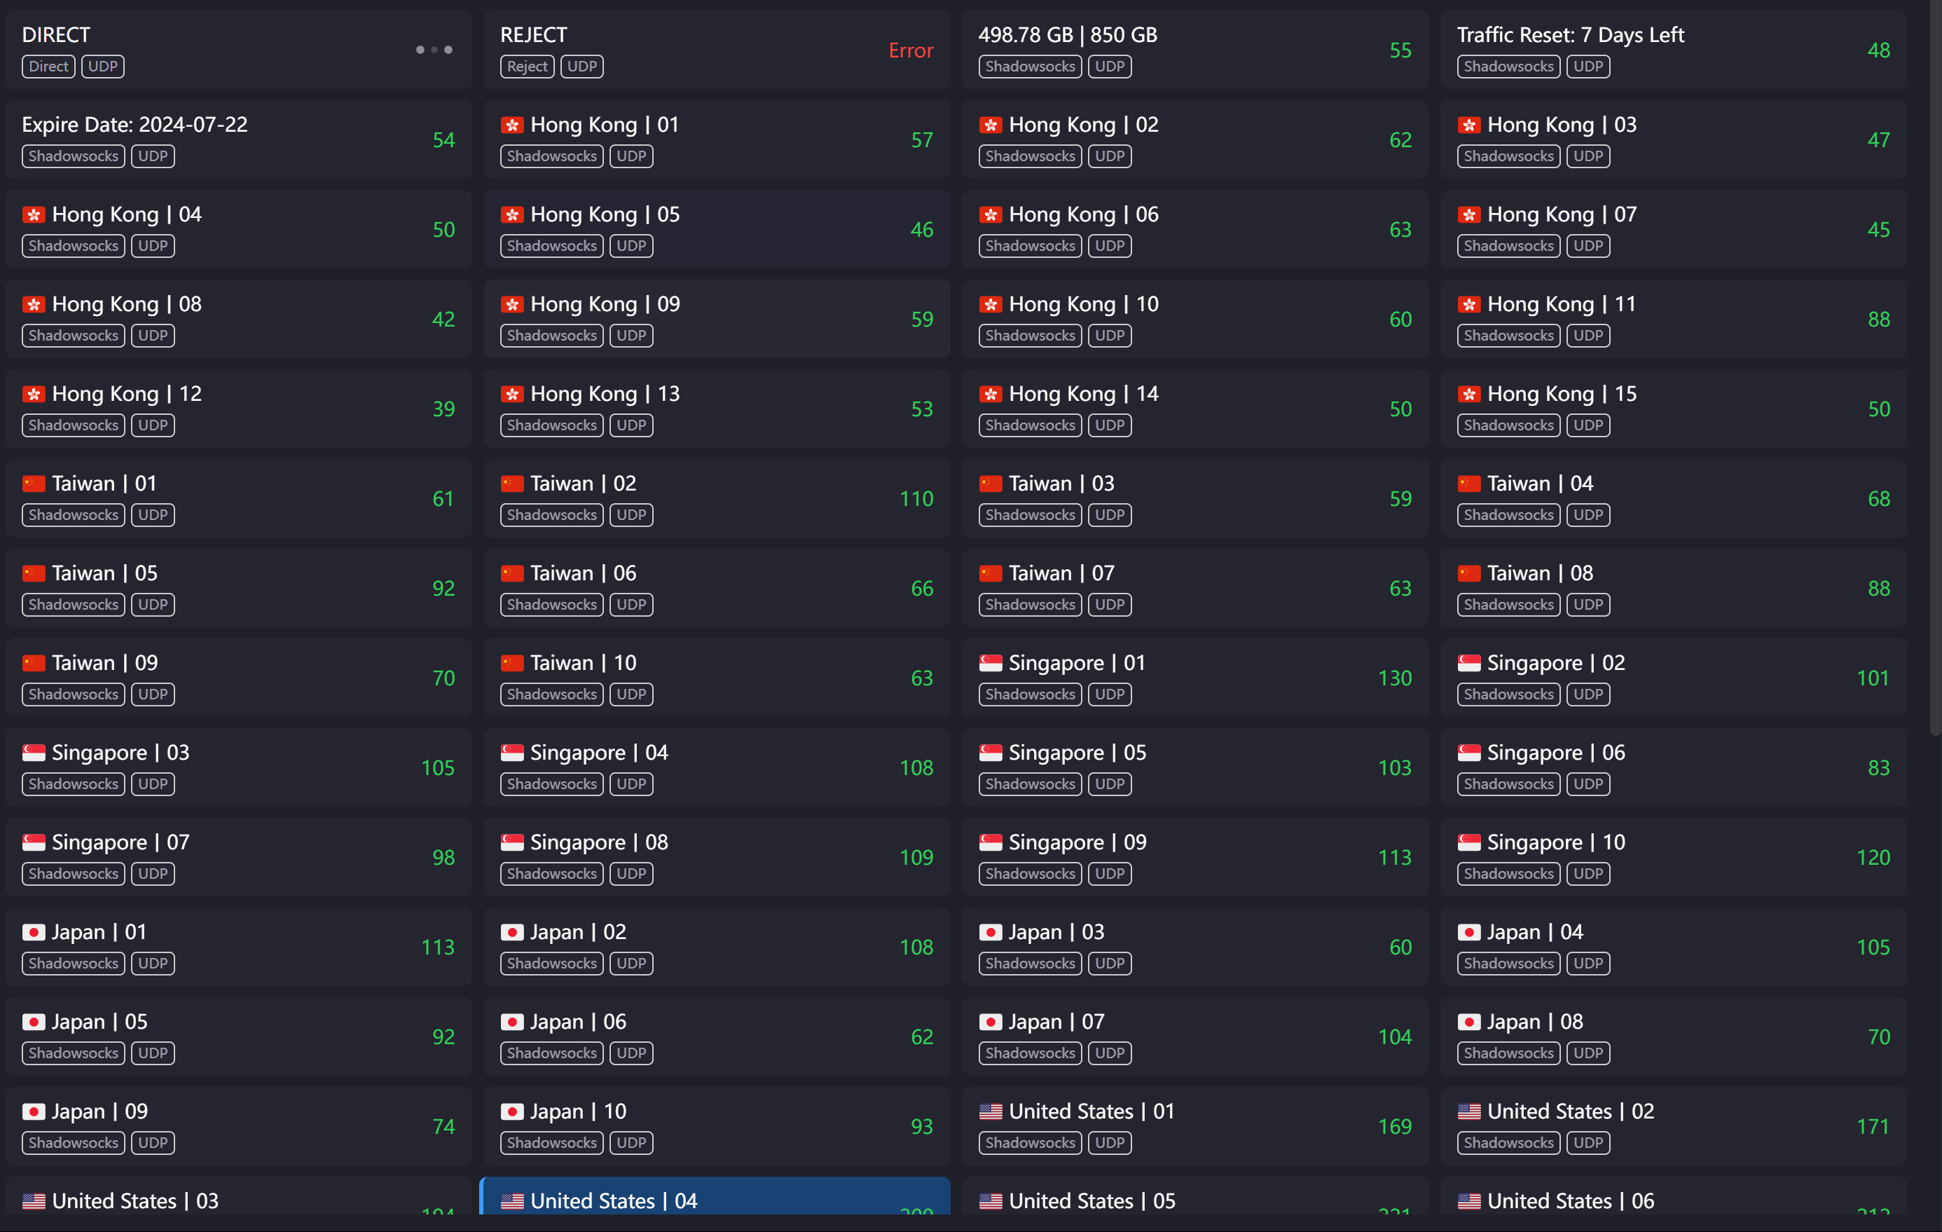The height and width of the screenshot is (1232, 1942).
Task: Select the highlighted United States | 04 node
Action: point(715,1196)
